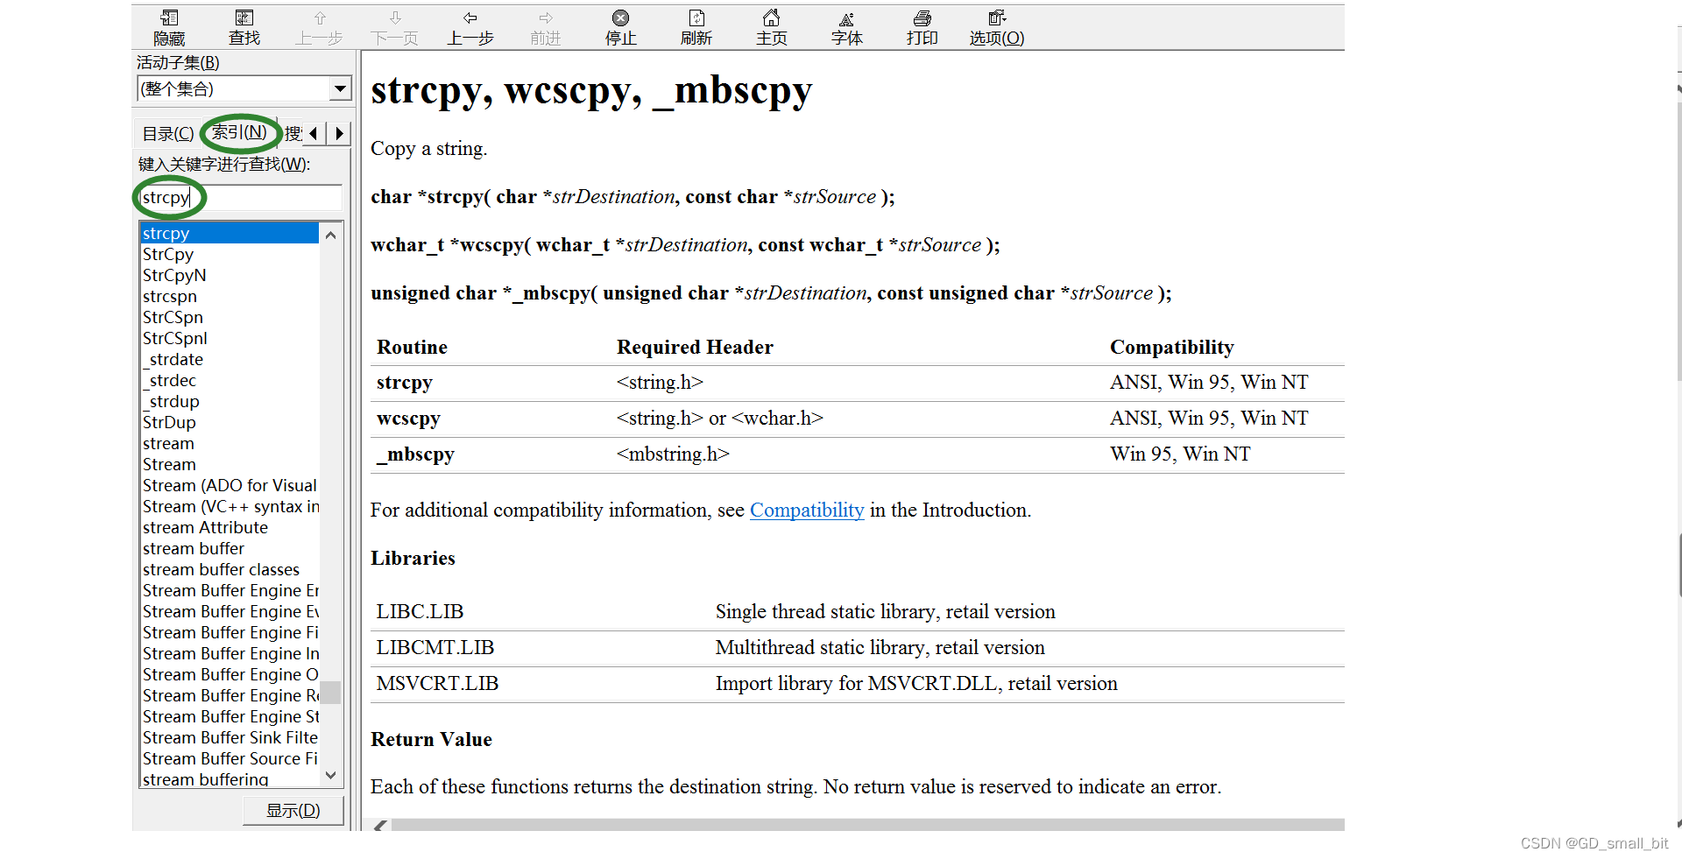Open the Compatibility link in the article

point(807,510)
